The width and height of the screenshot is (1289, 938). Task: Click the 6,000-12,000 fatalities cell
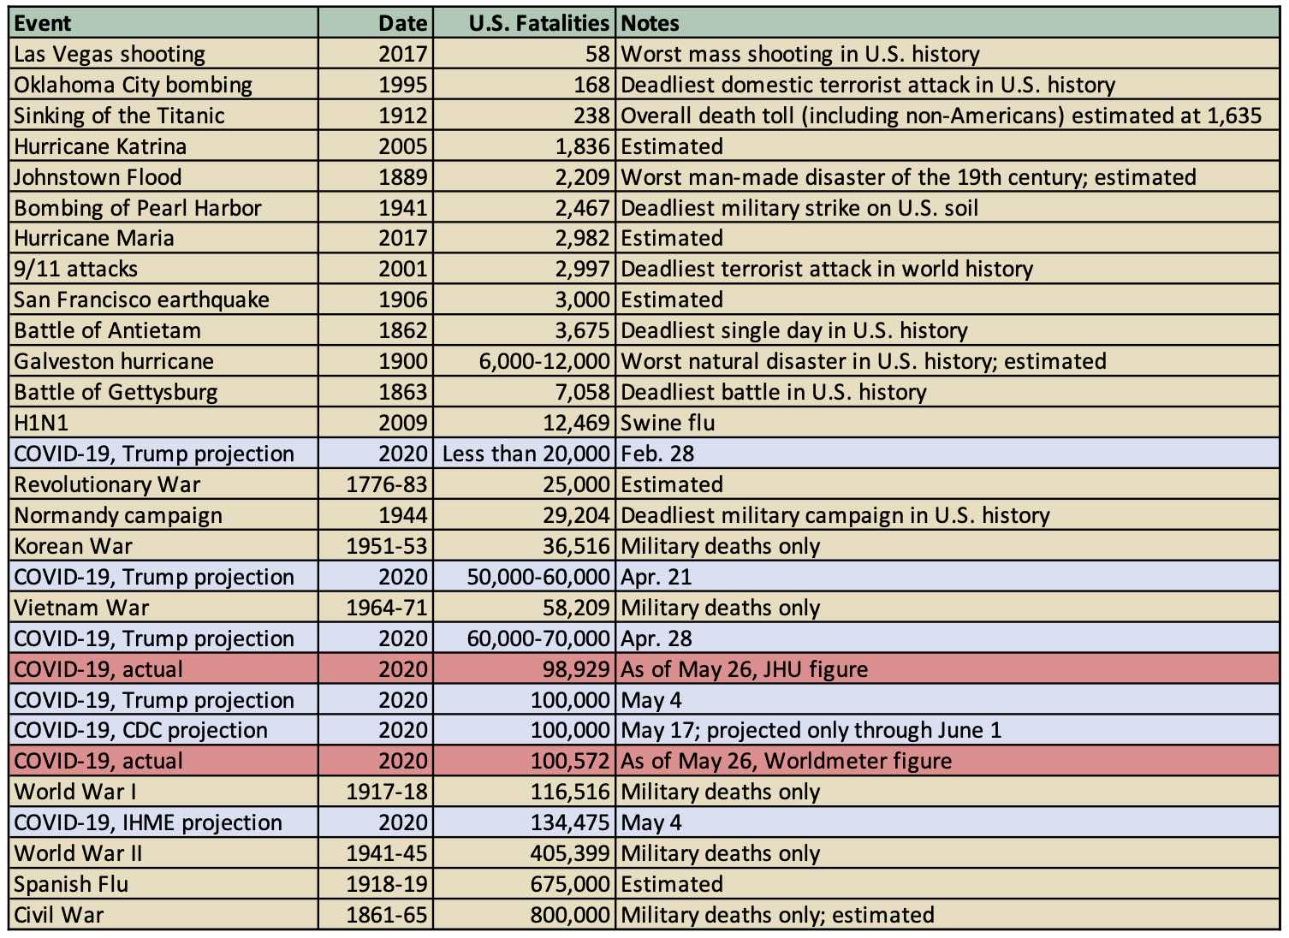524,361
